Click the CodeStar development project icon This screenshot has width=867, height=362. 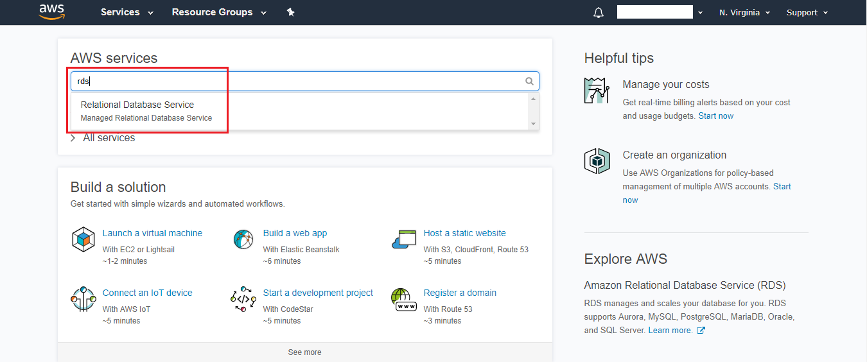point(244,299)
